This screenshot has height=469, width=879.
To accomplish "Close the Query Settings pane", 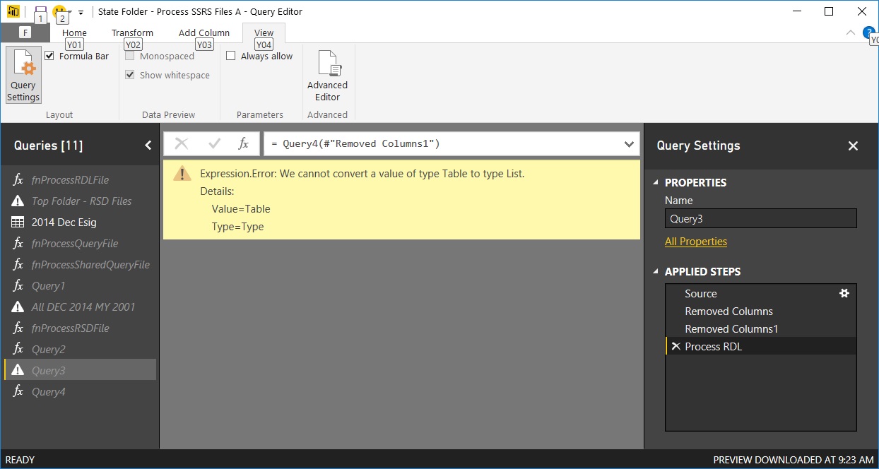I will 853,146.
